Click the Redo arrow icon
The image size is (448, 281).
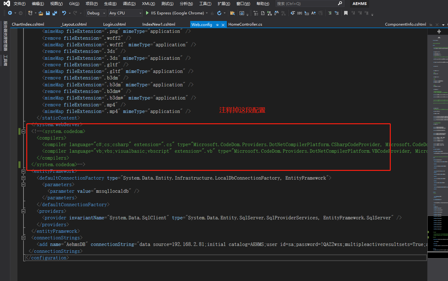[x=75, y=13]
